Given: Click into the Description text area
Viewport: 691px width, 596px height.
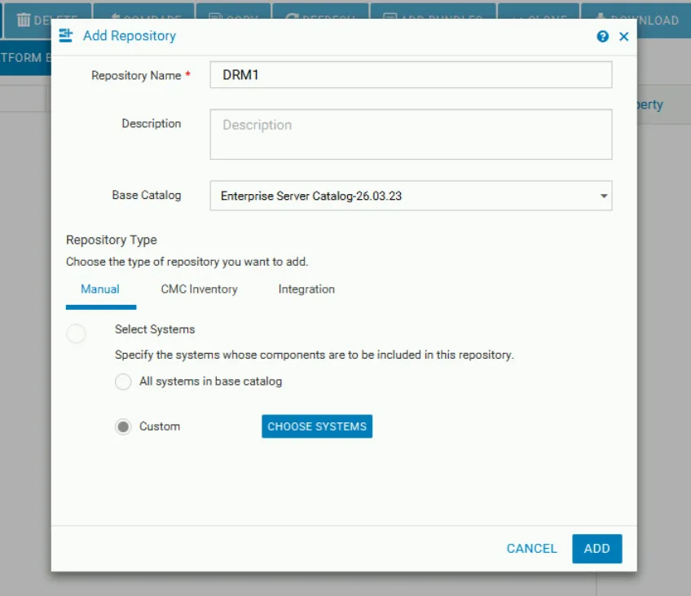Looking at the screenshot, I should click(411, 135).
